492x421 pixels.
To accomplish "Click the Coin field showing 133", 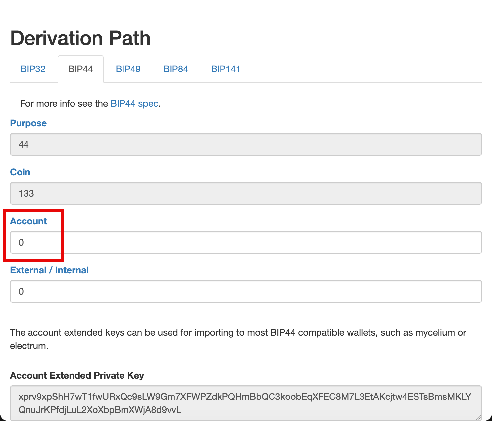I will 246,193.
